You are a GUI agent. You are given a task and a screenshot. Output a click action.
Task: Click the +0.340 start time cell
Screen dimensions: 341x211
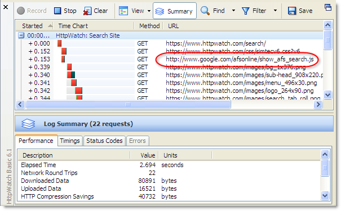39,75
